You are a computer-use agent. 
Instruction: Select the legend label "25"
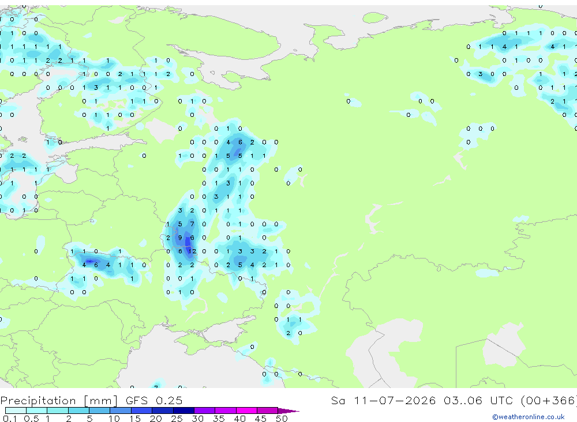coord(177,419)
